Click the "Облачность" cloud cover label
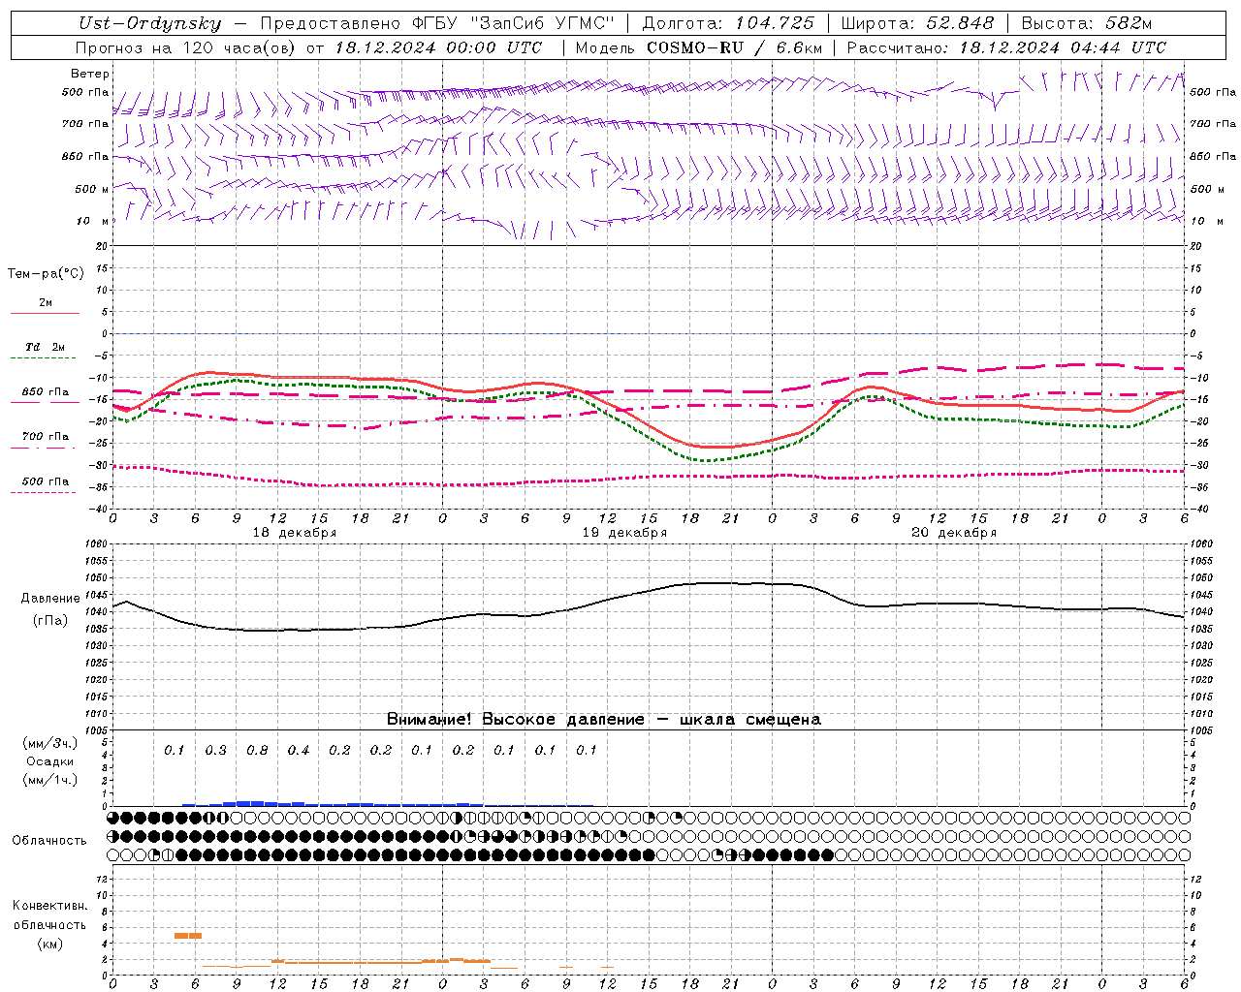1241x992 pixels. pos(49,841)
